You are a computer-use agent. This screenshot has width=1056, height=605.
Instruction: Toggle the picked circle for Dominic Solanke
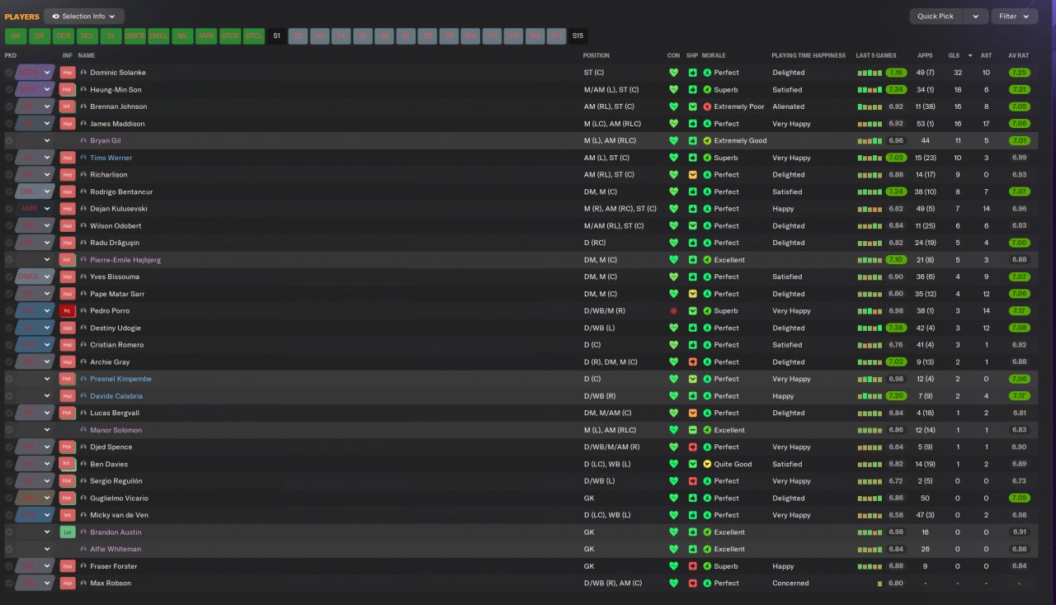point(9,73)
